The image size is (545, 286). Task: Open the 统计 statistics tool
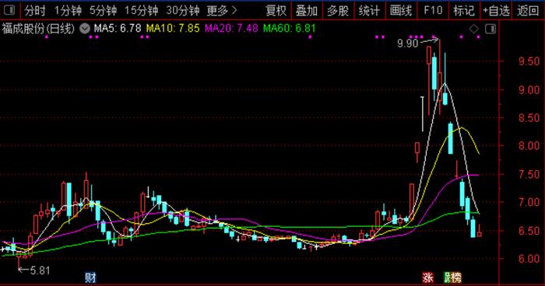[x=369, y=11]
